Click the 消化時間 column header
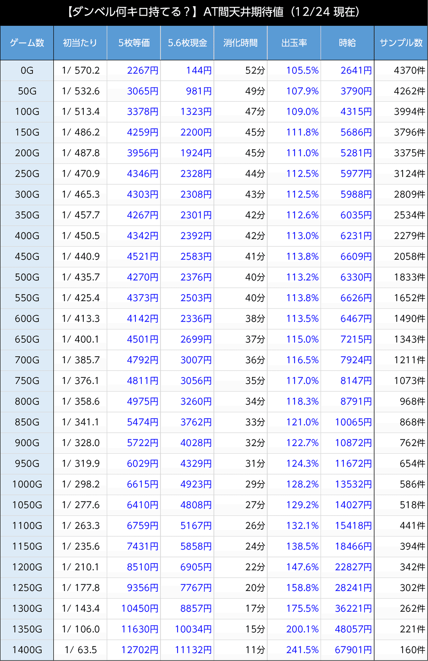Screen dimensions: 428x661 [241, 43]
